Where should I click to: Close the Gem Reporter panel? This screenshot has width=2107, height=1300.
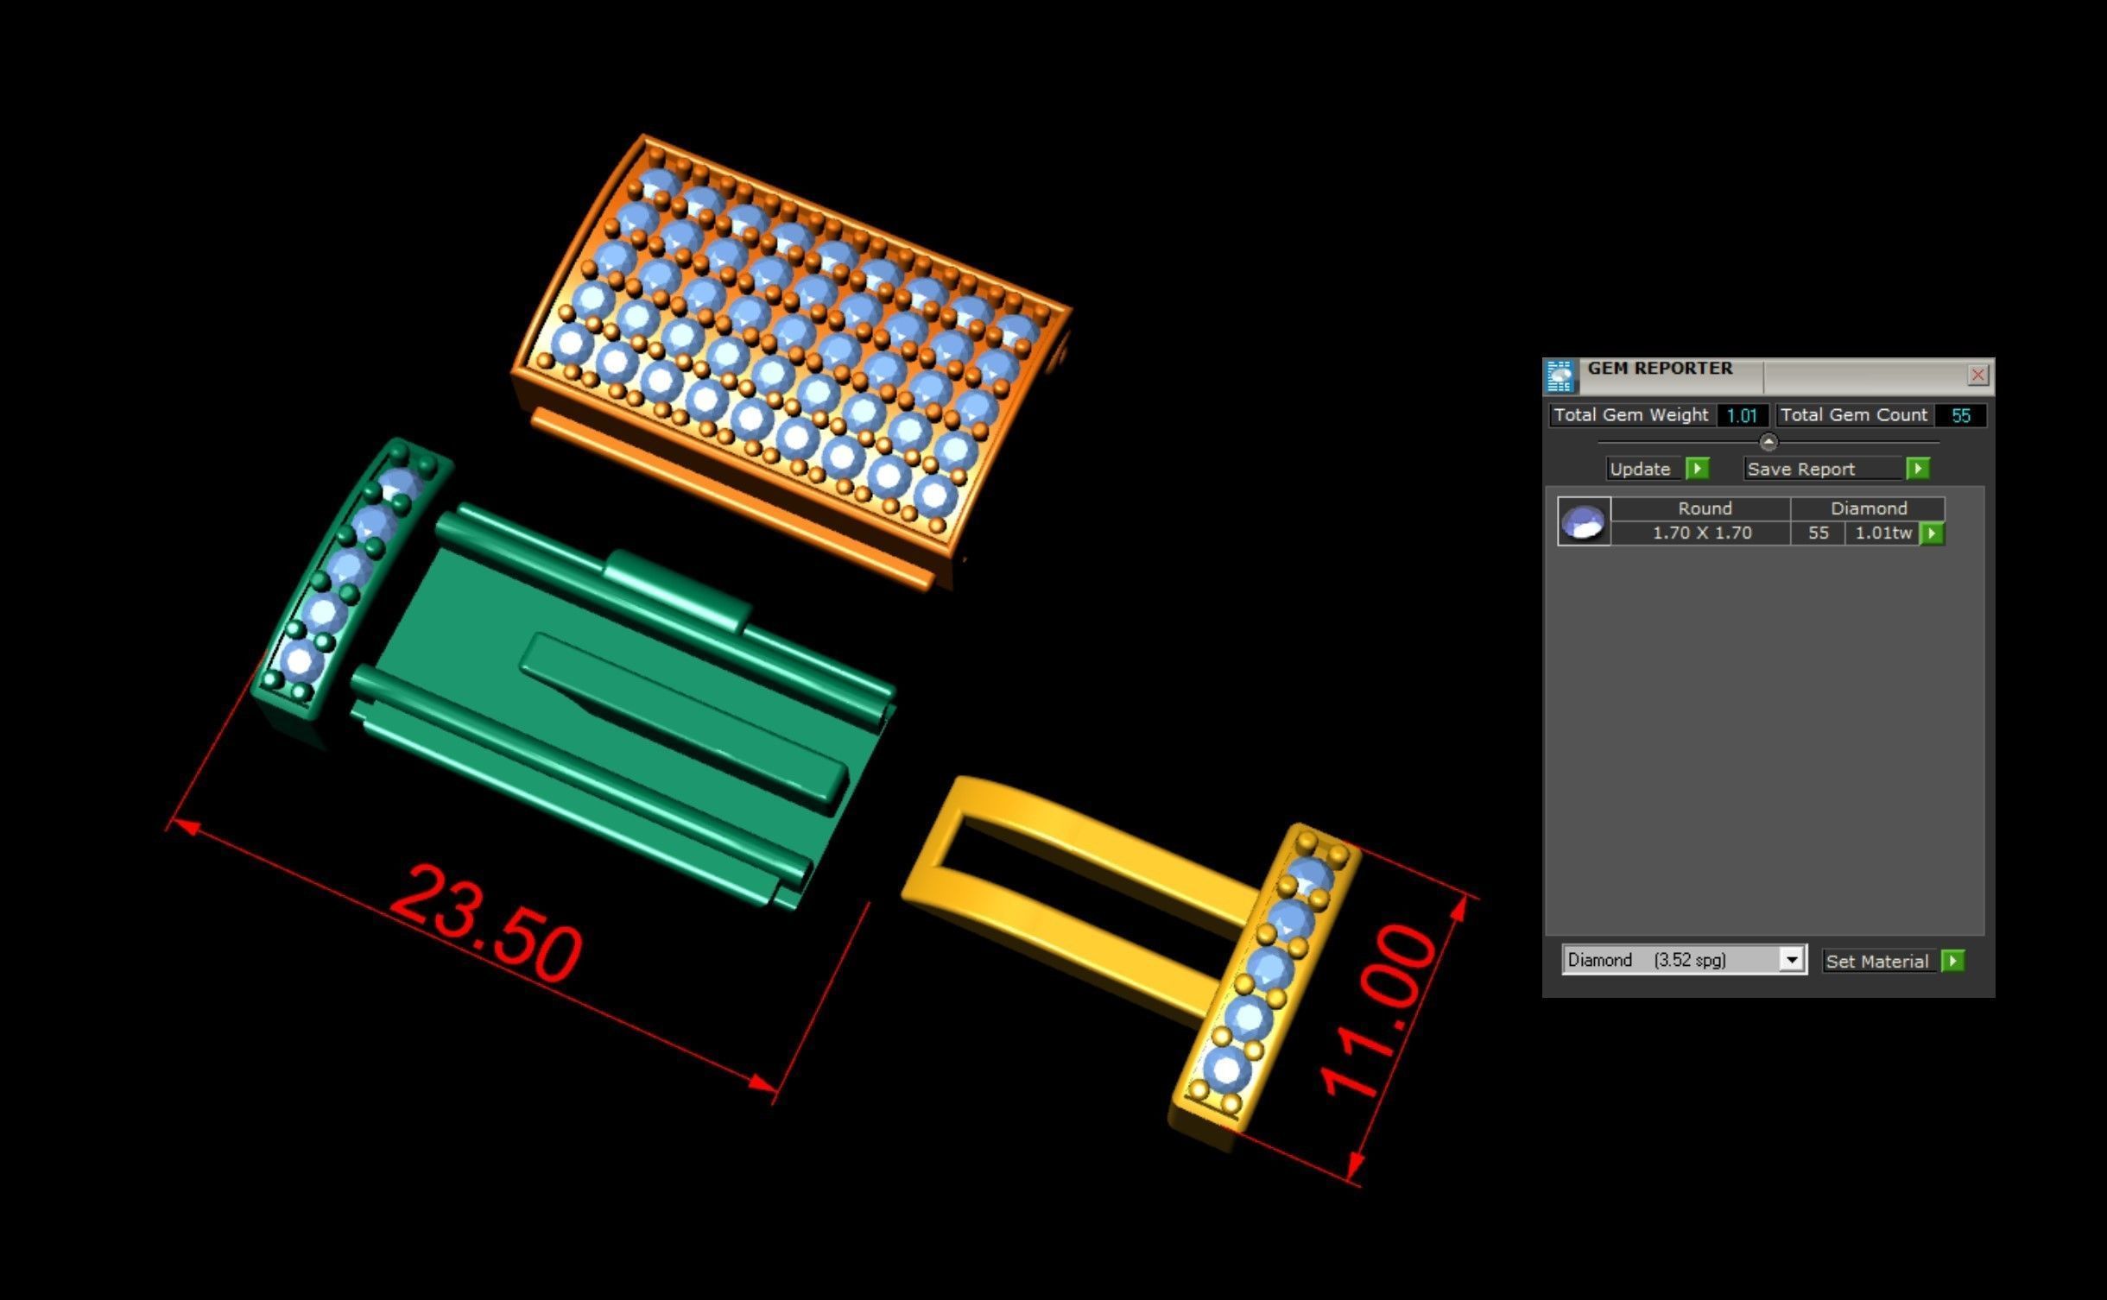tap(1977, 375)
